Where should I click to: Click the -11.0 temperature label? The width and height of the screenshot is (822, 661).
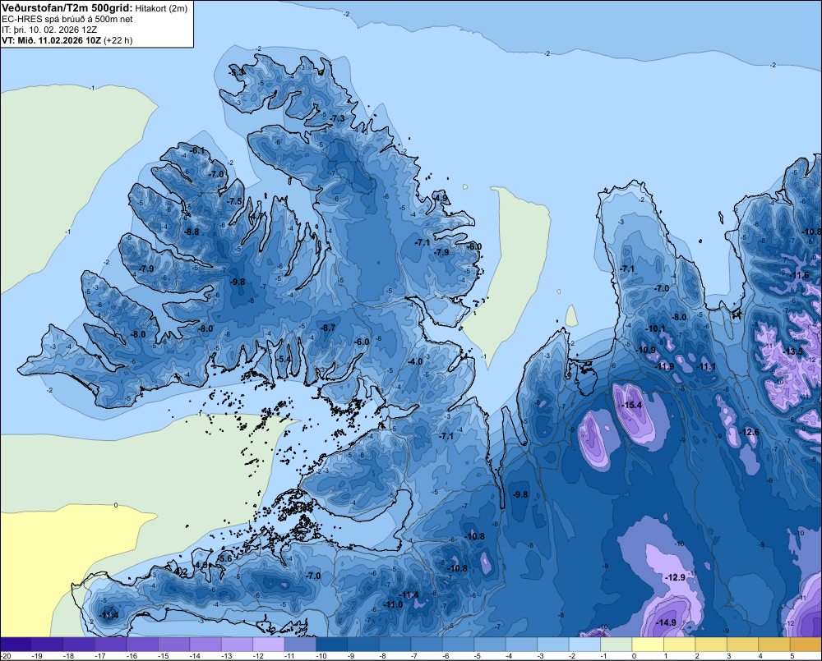393,604
